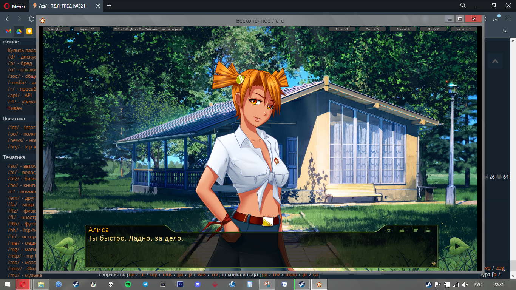Click the gold star in dialogue box corner
516x290 pixels.
click(x=434, y=263)
